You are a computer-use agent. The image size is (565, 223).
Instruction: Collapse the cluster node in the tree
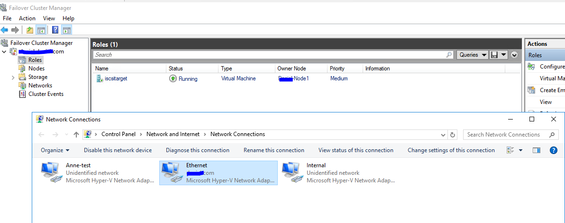[x=4, y=51]
